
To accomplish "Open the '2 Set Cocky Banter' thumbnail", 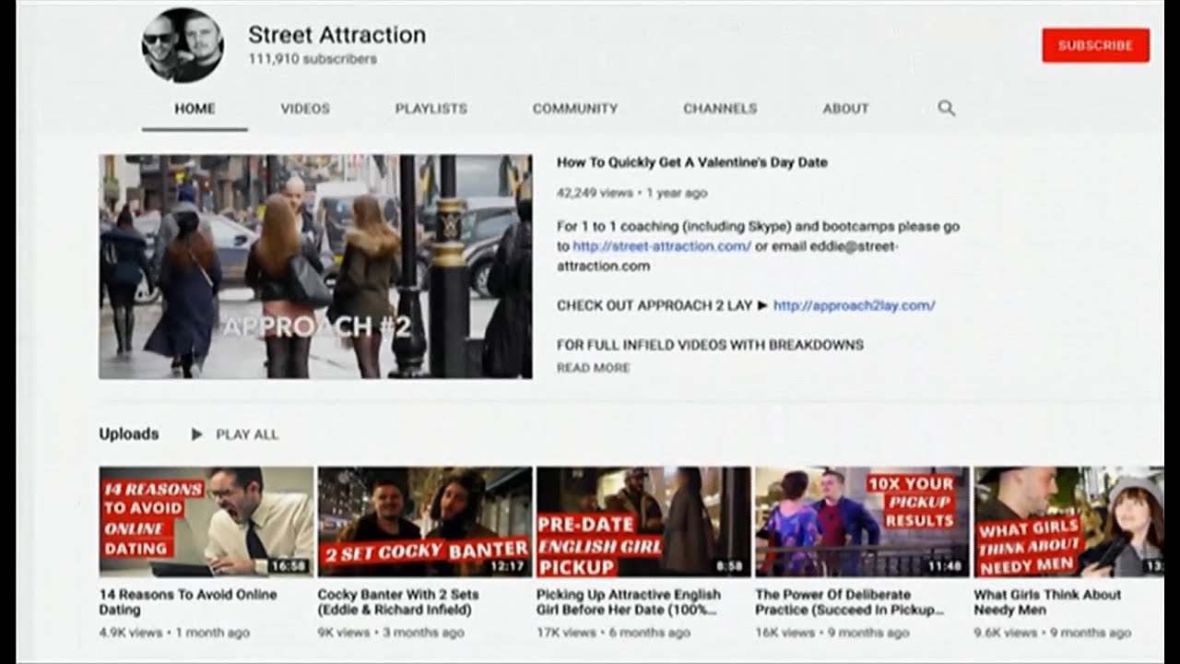I will click(425, 522).
